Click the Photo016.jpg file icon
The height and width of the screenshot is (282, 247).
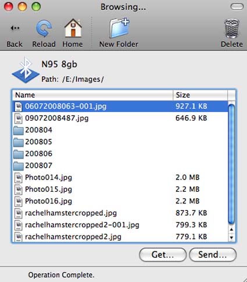pyautogui.click(x=19, y=201)
